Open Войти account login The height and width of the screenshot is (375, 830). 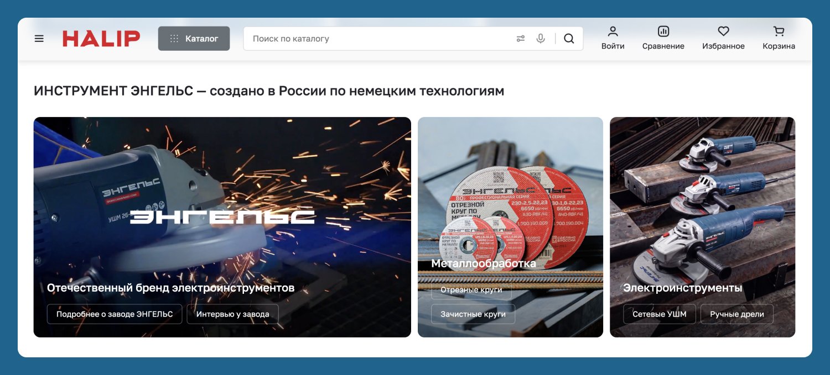(613, 38)
